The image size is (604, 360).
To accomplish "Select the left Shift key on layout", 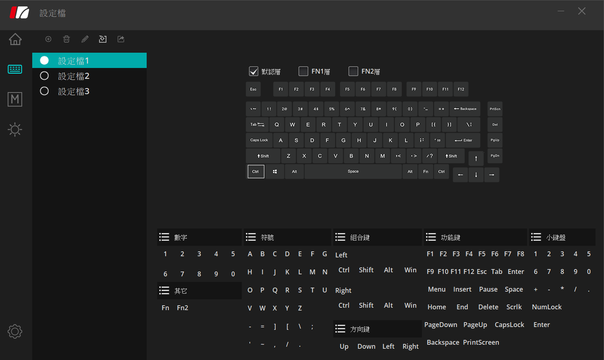I will 263,156.
